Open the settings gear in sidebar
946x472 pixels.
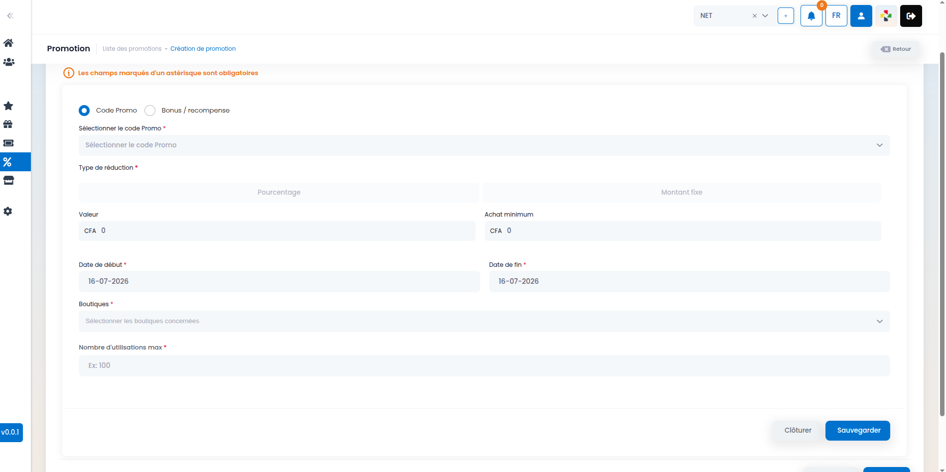coord(8,211)
